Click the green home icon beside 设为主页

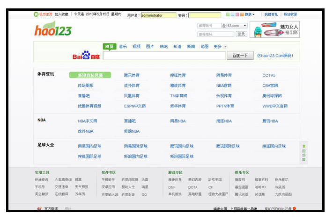pos(36,14)
